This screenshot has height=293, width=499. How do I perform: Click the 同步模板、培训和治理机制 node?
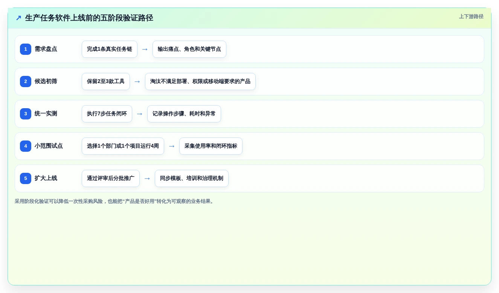(192, 178)
